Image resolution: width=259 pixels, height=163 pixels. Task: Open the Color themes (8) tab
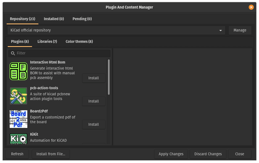point(79,41)
